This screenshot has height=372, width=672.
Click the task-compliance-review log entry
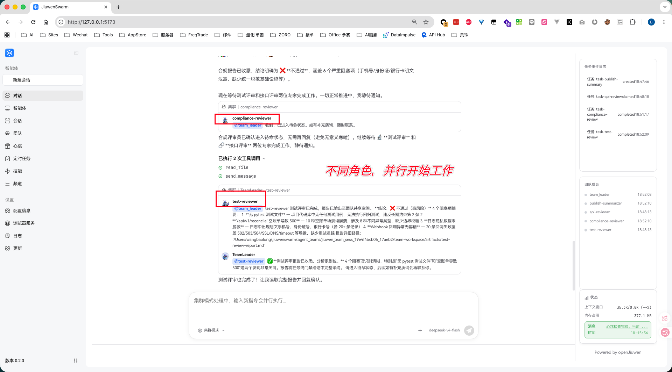[618, 114]
